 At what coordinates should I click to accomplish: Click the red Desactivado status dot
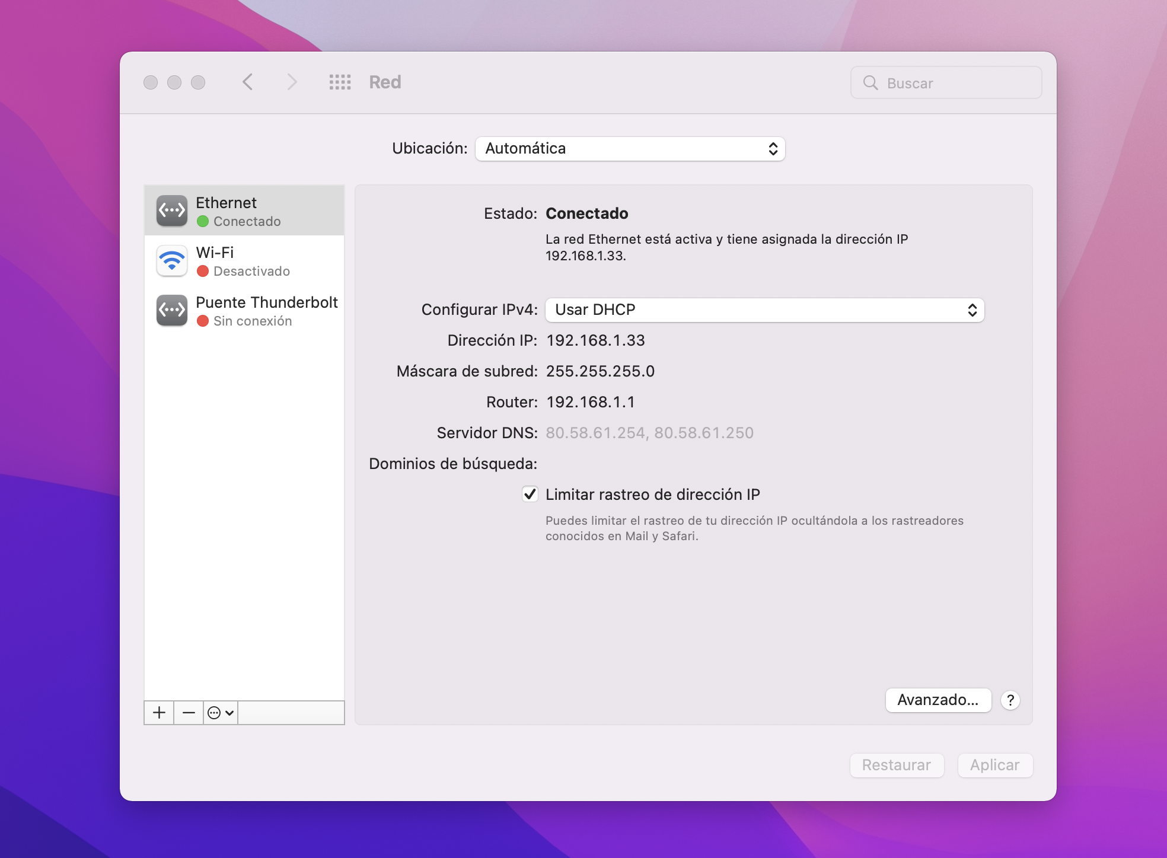coord(203,271)
